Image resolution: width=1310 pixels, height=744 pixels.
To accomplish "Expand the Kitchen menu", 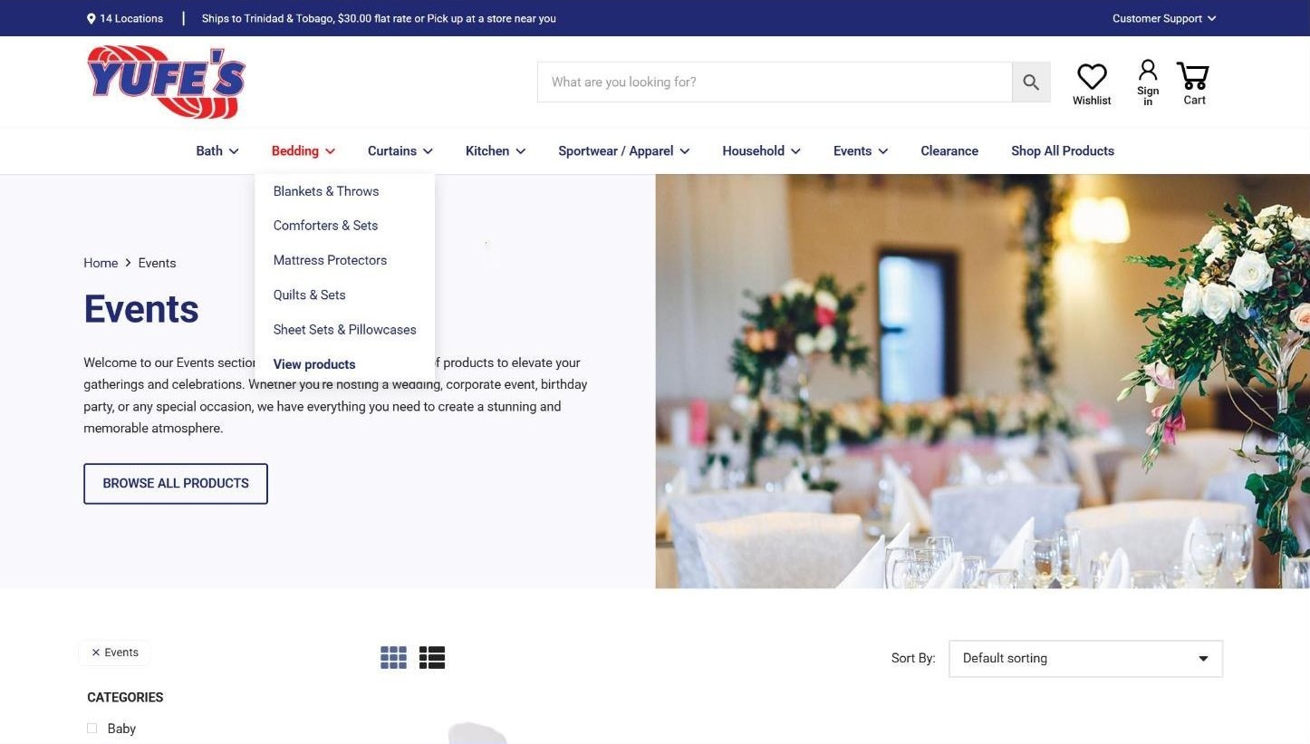I will pos(496,151).
